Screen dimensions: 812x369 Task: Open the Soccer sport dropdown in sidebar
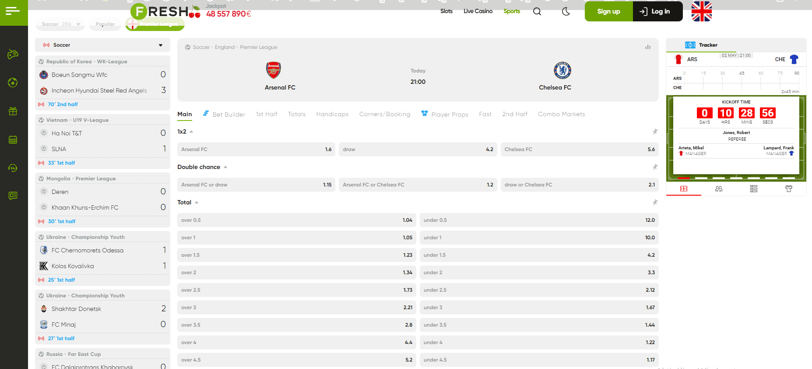point(102,45)
